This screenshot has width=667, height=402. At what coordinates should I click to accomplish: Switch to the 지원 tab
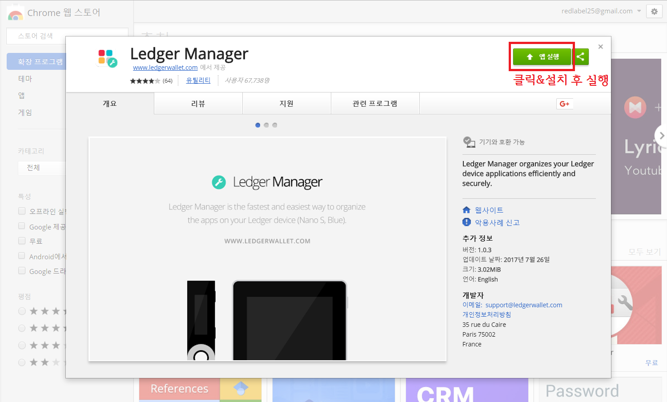pyautogui.click(x=287, y=104)
